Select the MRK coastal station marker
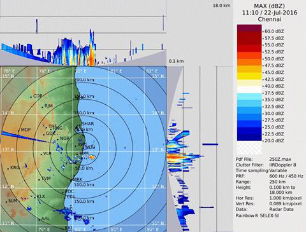This screenshot has height=232, width=306. [71, 181]
